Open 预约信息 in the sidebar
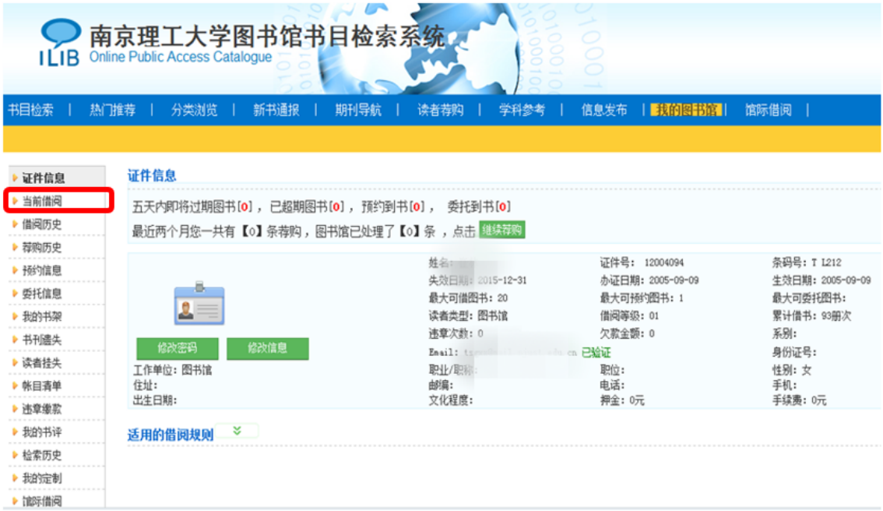The width and height of the screenshot is (883, 511). [x=42, y=270]
